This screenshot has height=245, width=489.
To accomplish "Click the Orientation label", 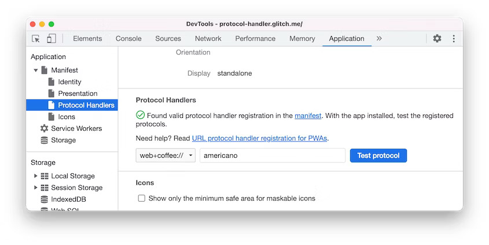I will pos(193,53).
